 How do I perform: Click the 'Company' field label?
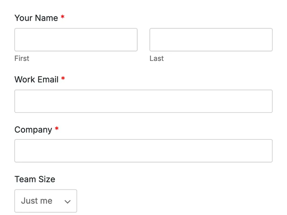33,130
